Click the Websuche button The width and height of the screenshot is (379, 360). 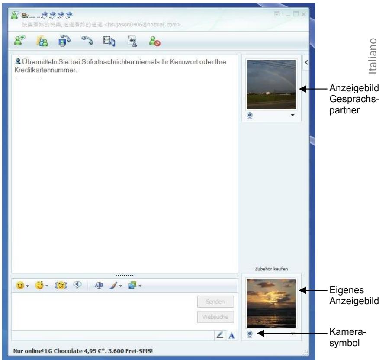(x=215, y=317)
